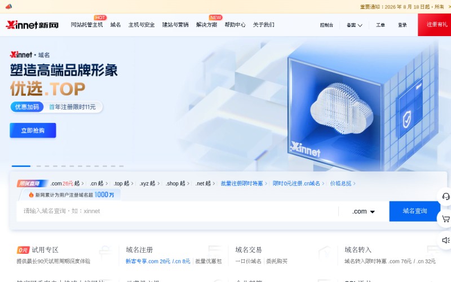
Task: Click 批量优惠包 link
Action: [208, 261]
